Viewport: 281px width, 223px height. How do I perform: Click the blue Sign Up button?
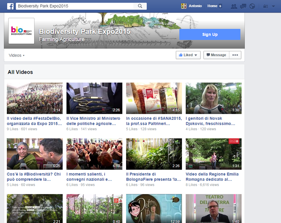point(210,34)
